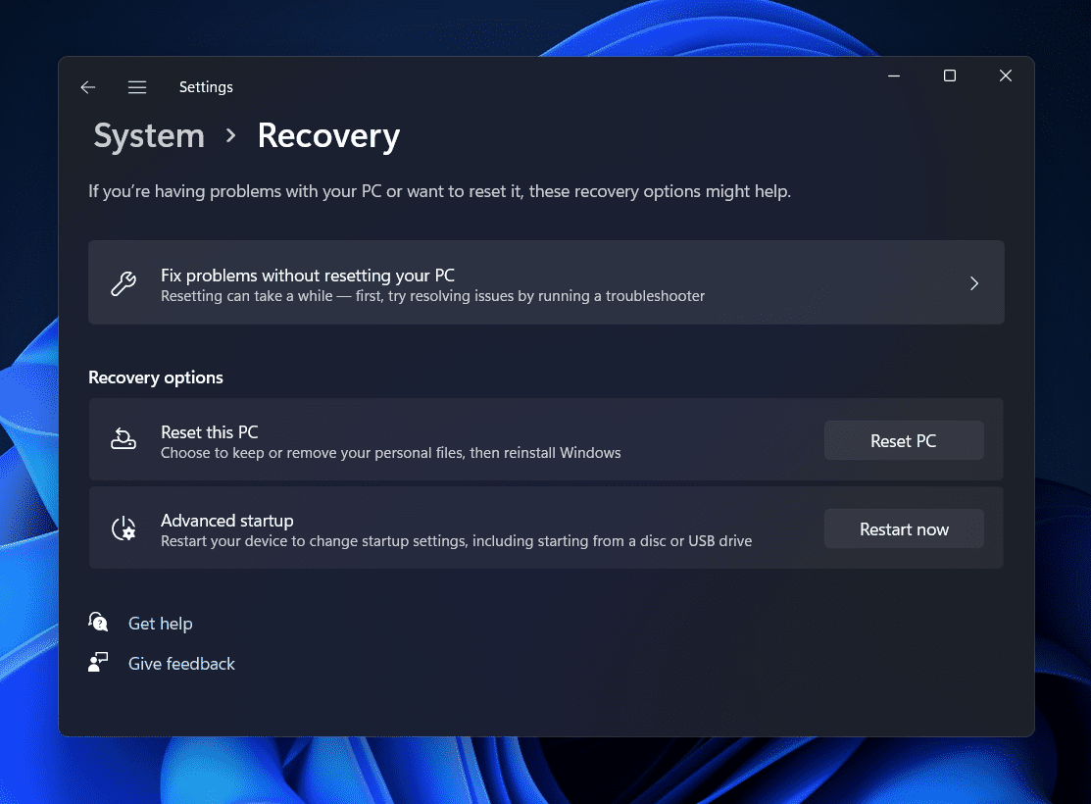Click the Advanced startup label
This screenshot has height=804, width=1091.
tap(226, 521)
